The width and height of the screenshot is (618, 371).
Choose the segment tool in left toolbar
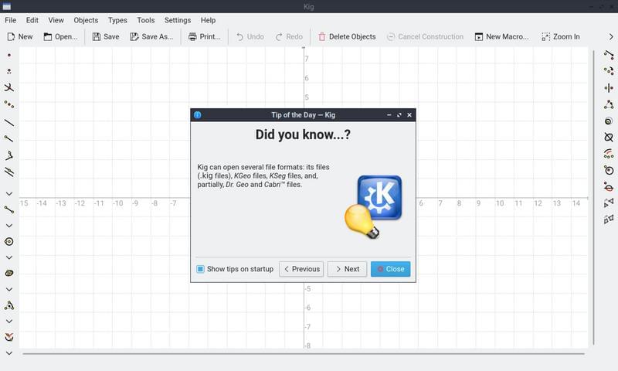pos(9,209)
